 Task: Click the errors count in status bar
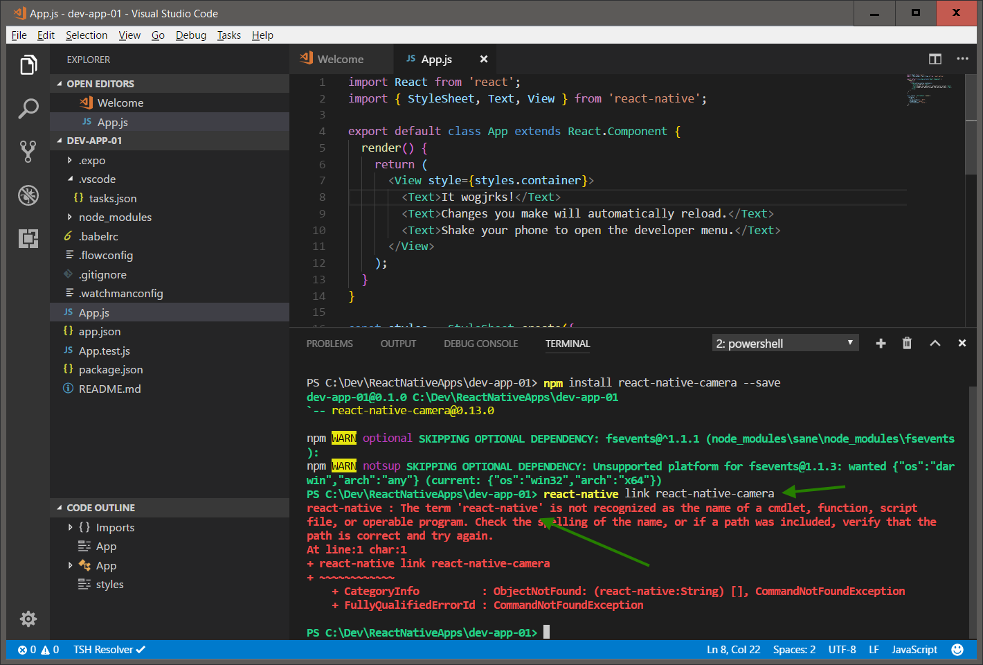click(x=27, y=650)
